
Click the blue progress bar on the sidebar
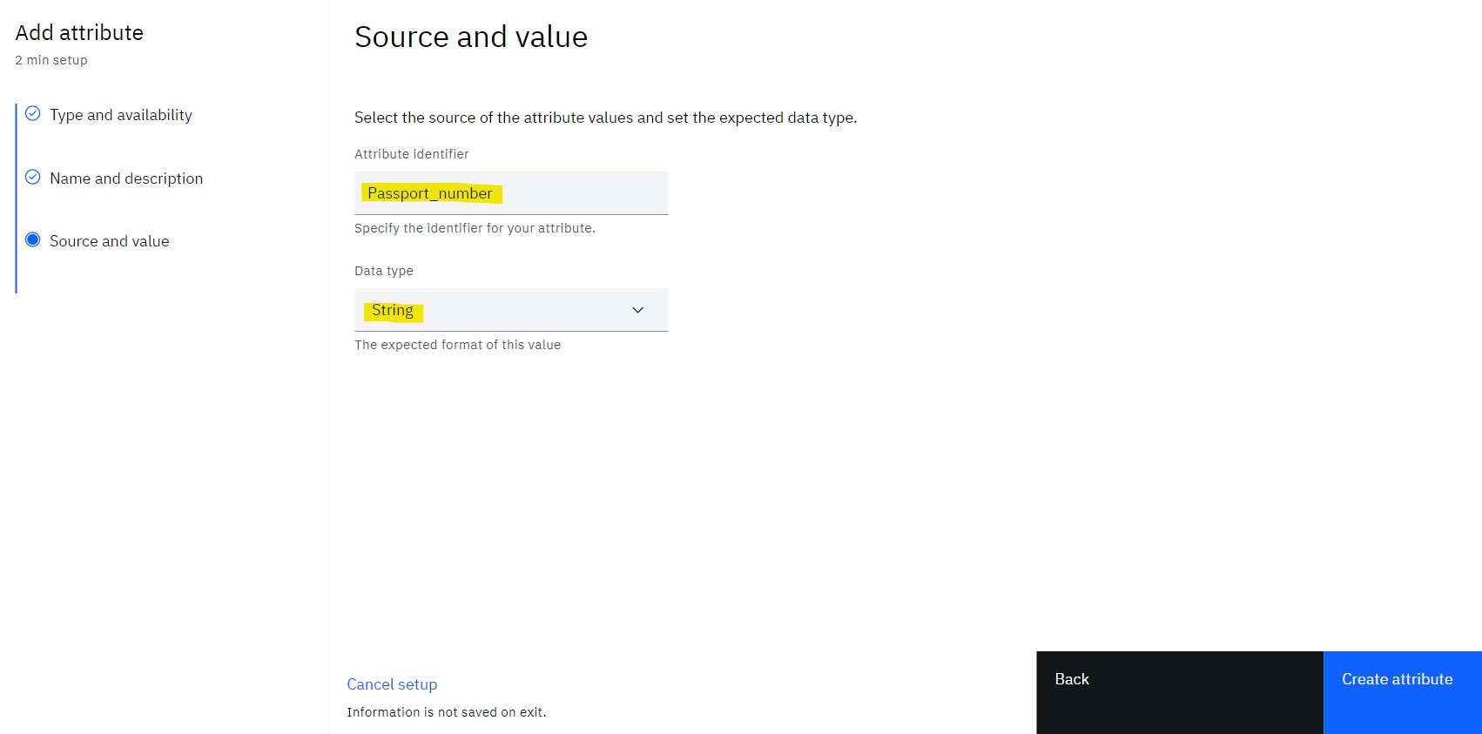(x=17, y=199)
